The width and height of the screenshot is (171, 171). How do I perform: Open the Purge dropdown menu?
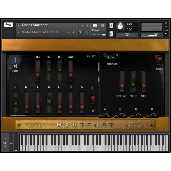coord(104,30)
